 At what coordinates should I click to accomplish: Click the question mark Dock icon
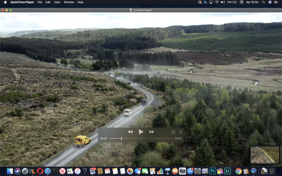click(x=85, y=171)
